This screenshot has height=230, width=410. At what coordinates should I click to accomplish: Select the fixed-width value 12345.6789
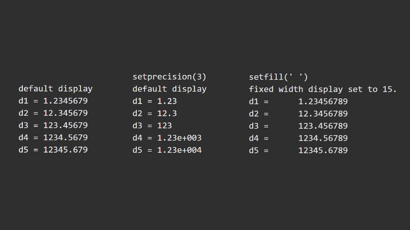point(323,151)
